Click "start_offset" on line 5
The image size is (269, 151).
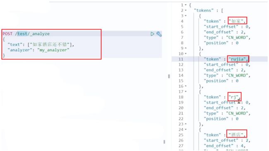pos(221,26)
